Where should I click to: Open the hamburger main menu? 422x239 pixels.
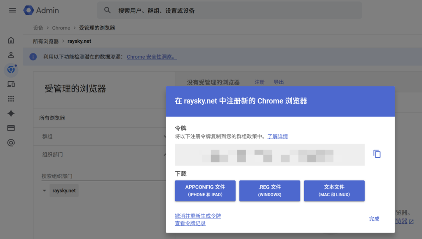pyautogui.click(x=12, y=10)
